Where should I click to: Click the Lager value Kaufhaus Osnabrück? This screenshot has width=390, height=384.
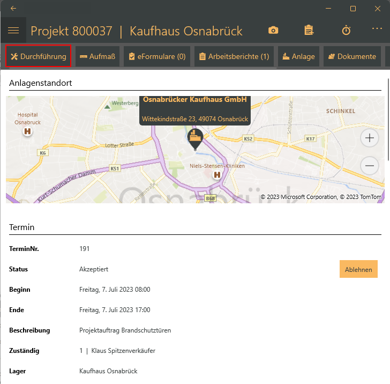tap(108, 371)
